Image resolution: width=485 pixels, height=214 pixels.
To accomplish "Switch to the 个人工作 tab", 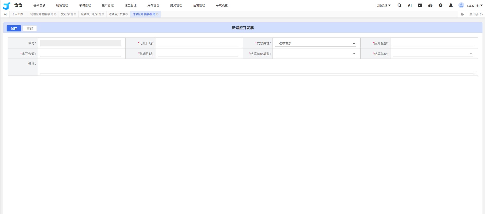I will [17, 14].
